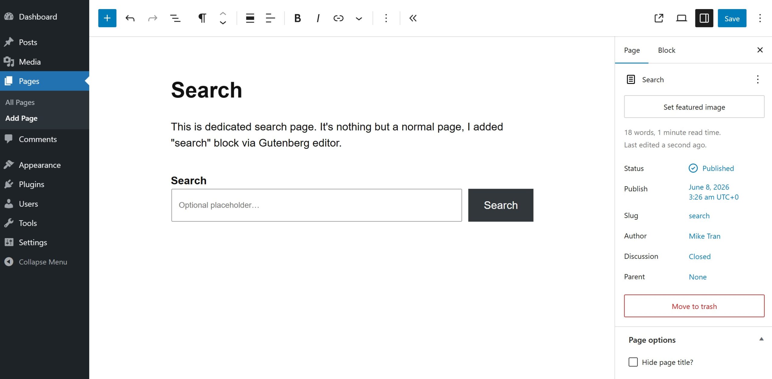Open more rich text controls dropdown
This screenshot has width=772, height=379.
pyautogui.click(x=359, y=18)
